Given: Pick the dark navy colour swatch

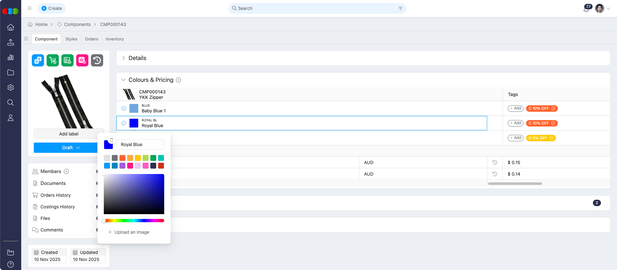Looking at the screenshot, I should click(153, 166).
